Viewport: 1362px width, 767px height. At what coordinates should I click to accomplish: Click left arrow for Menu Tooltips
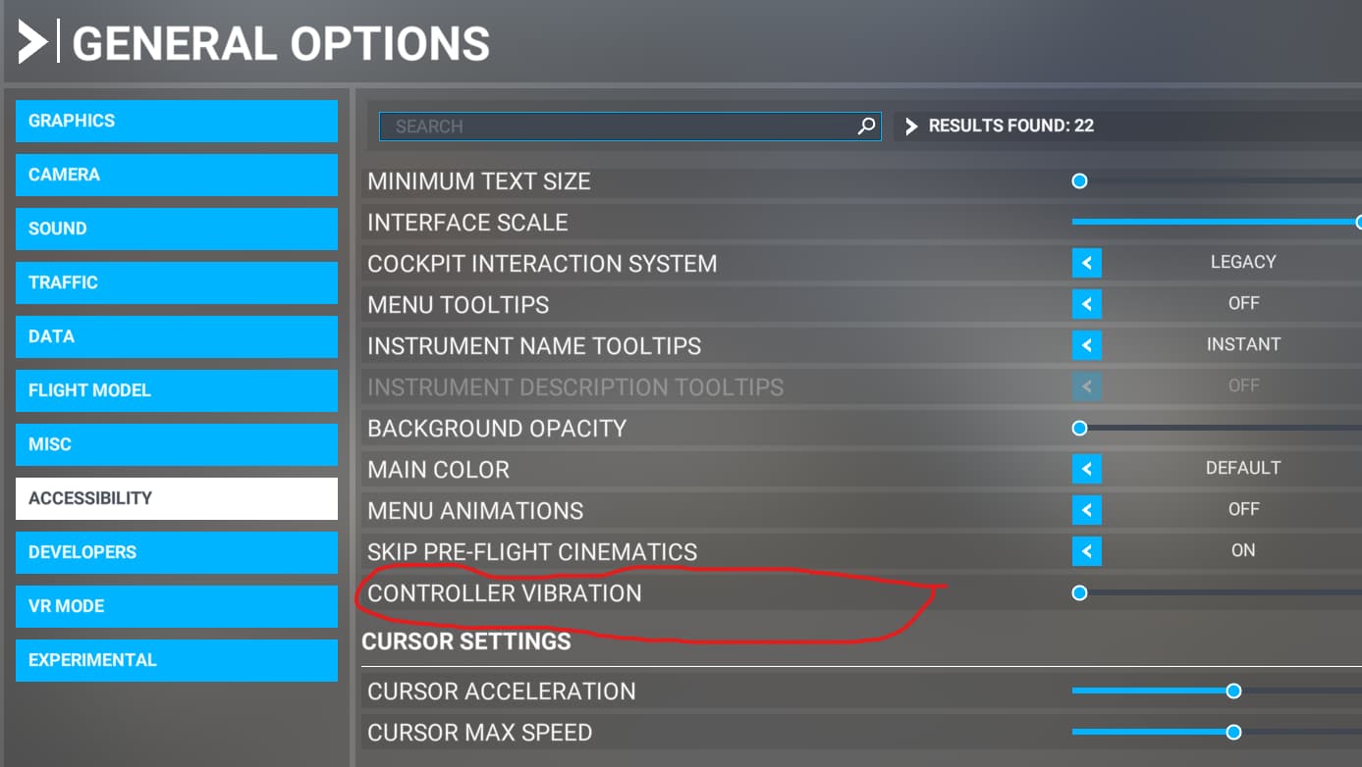coord(1087,304)
